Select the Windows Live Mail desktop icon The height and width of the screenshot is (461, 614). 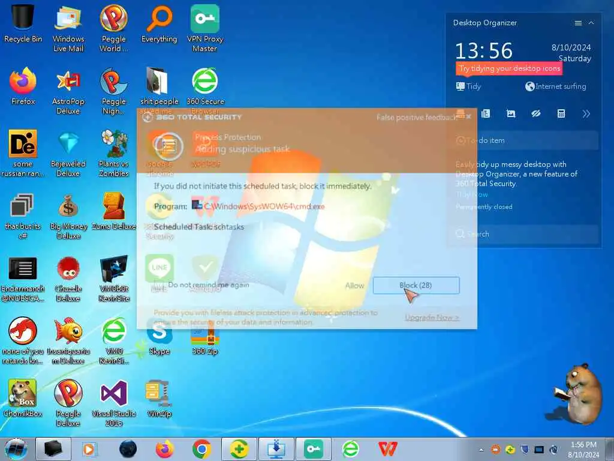(68, 28)
